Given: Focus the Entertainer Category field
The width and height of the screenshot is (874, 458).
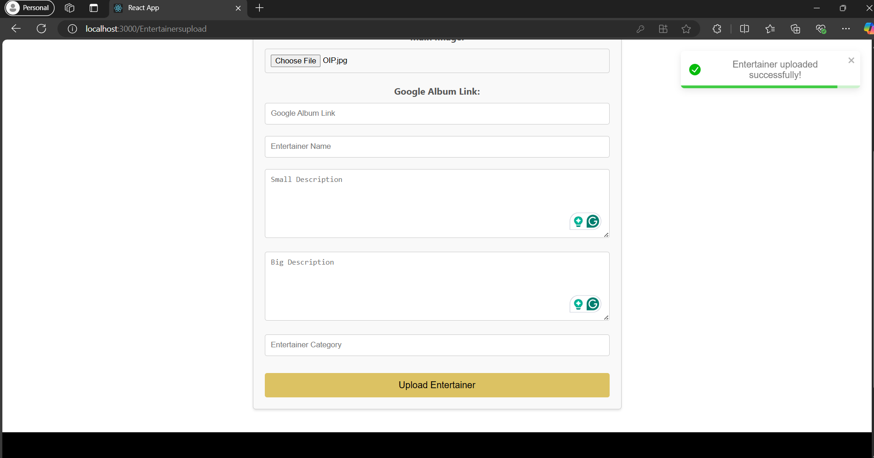Looking at the screenshot, I should tap(437, 345).
